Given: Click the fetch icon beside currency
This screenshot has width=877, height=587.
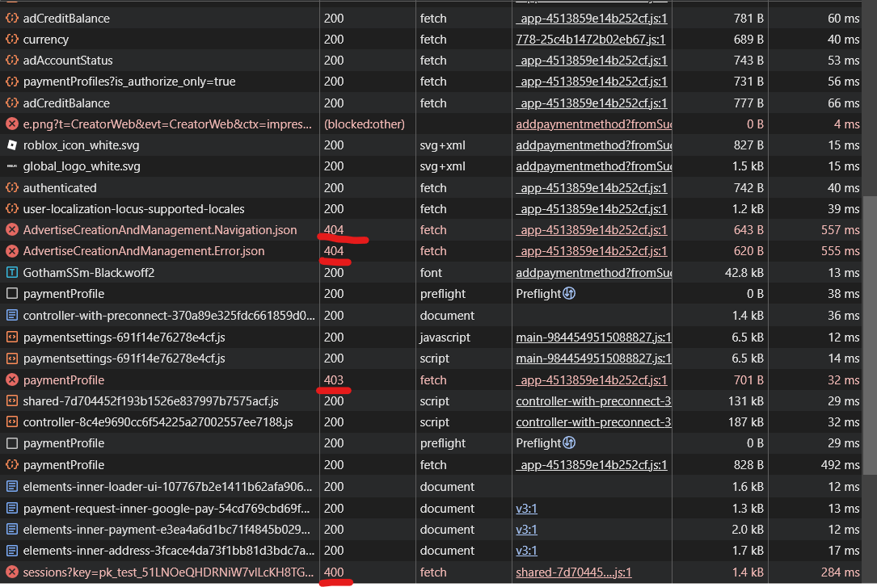Looking at the screenshot, I should click(12, 40).
